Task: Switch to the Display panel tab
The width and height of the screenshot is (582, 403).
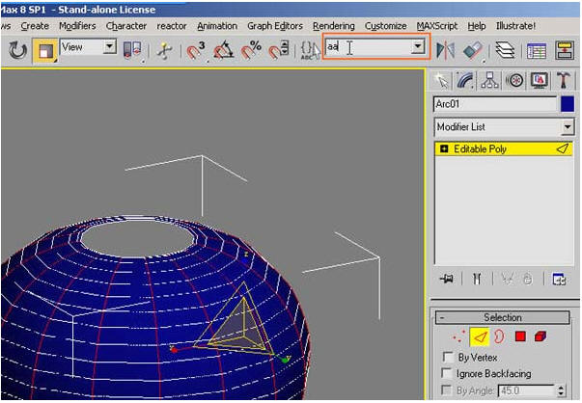Action: click(x=540, y=80)
